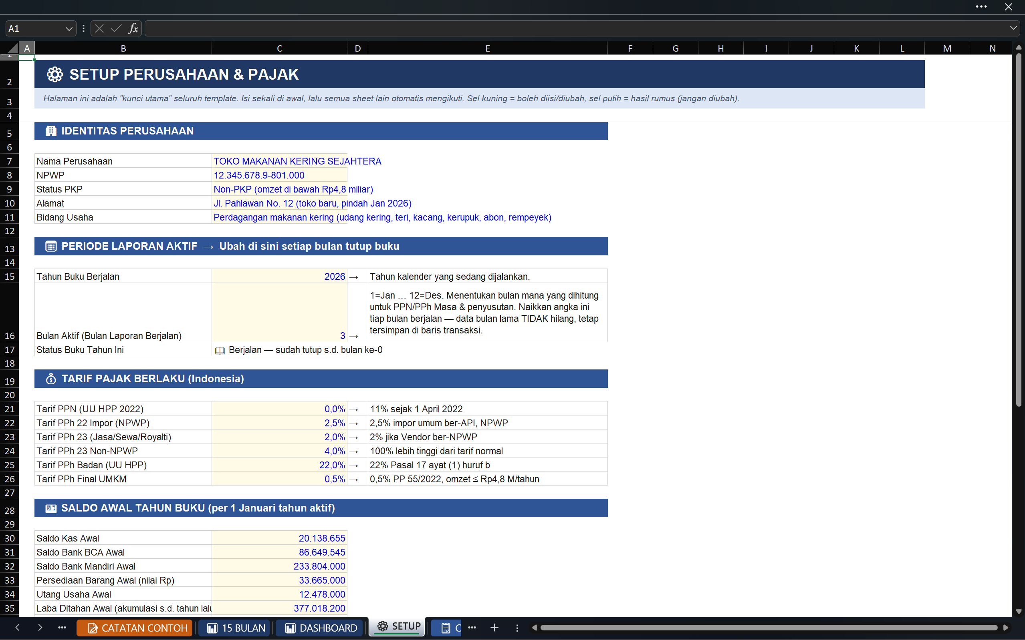Click the sheet tab bar options dots
This screenshot has height=640, width=1025.
(517, 628)
